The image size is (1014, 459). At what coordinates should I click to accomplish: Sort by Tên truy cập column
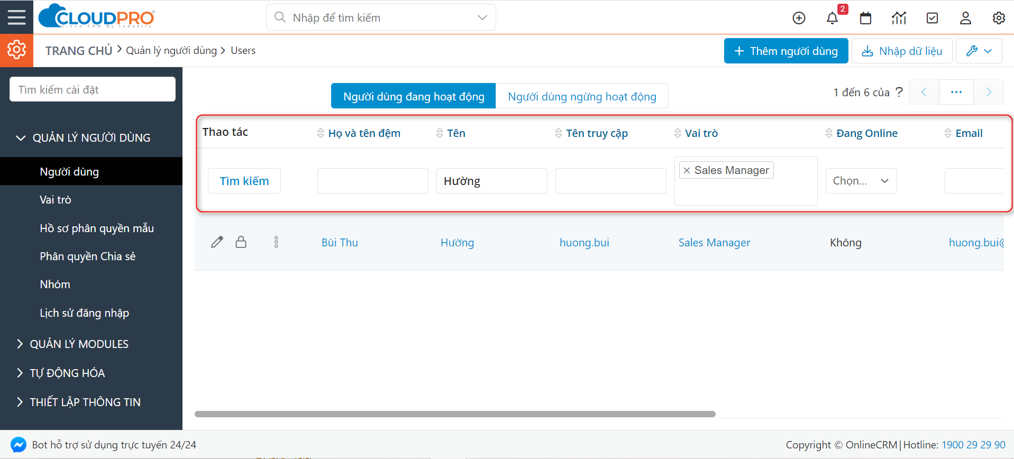click(x=591, y=133)
